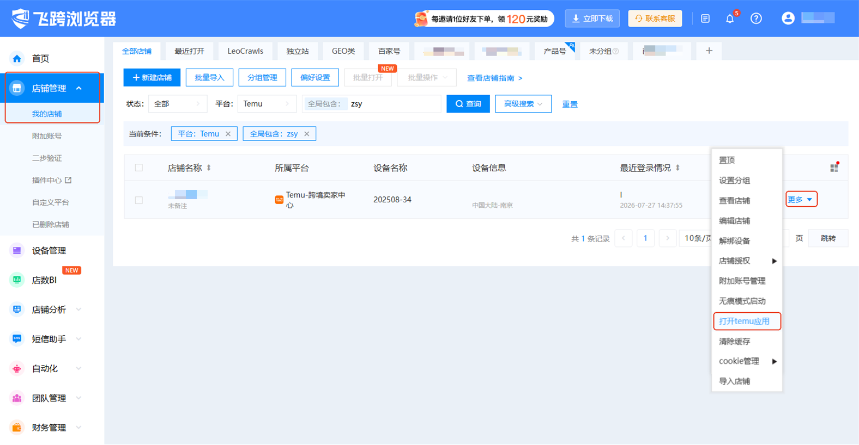
Task: Click the 批量导入 button
Action: [x=209, y=78]
